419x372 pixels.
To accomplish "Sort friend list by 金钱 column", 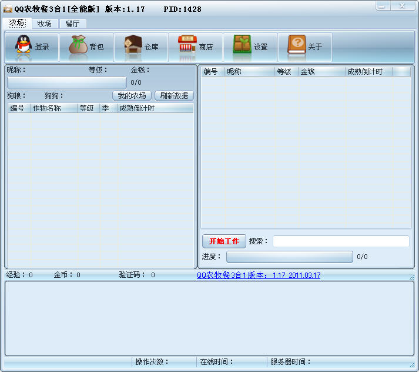I will 321,71.
